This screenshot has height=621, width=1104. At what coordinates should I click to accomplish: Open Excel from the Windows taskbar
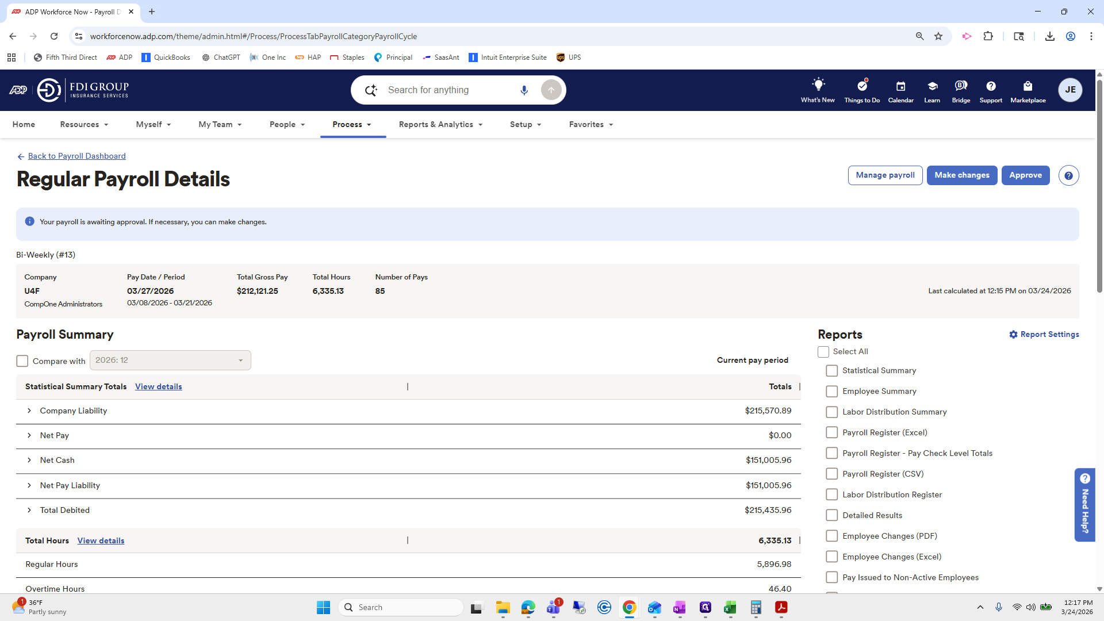pyautogui.click(x=730, y=608)
